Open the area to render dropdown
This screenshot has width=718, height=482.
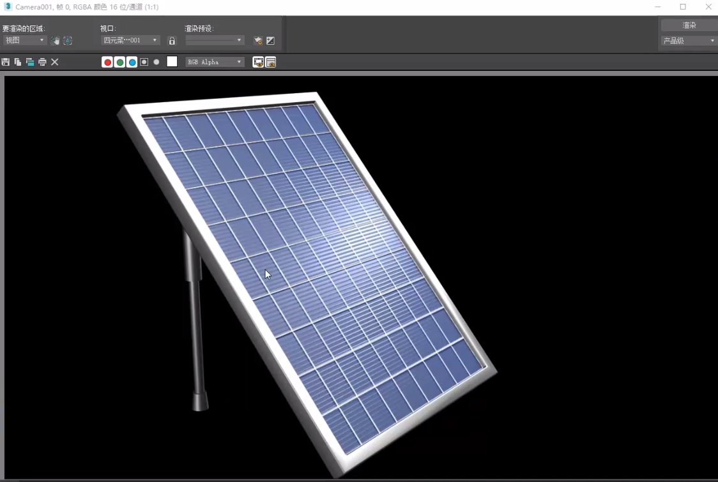[24, 40]
